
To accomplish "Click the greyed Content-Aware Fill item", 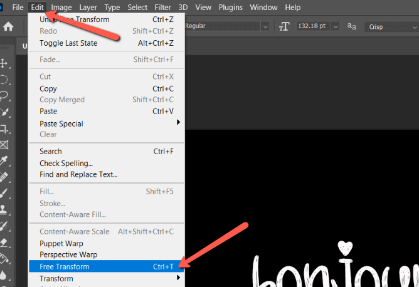I will click(107, 214).
